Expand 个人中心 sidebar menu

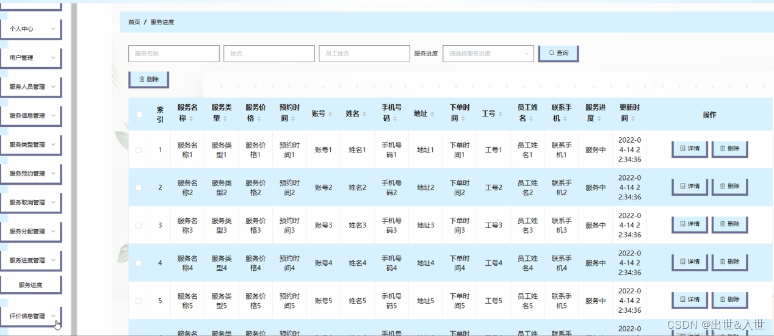[31, 29]
